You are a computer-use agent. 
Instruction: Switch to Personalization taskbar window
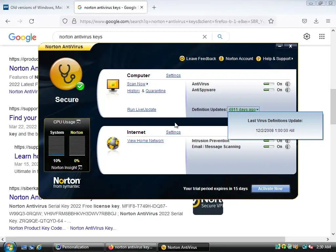click(78, 247)
